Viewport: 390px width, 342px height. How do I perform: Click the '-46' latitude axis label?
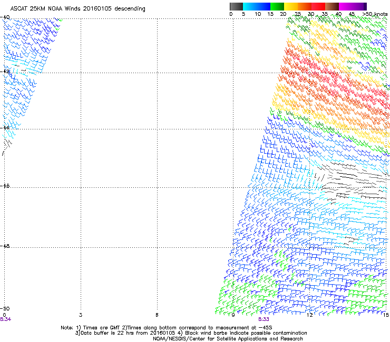[5, 186]
